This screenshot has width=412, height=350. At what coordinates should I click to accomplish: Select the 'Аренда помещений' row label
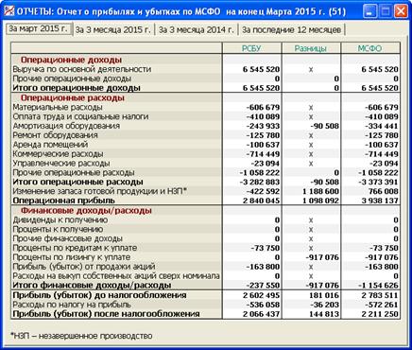(x=50, y=145)
